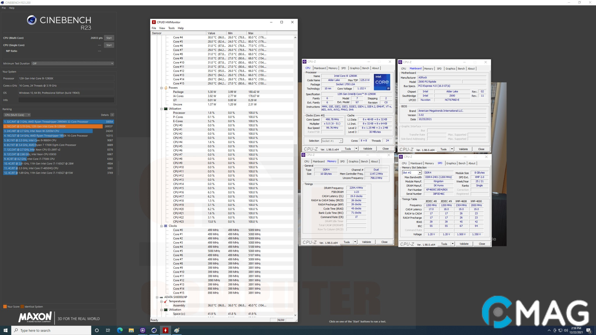
Task: Click Validate in the CPU-Z Memory window
Action: [x=366, y=242]
